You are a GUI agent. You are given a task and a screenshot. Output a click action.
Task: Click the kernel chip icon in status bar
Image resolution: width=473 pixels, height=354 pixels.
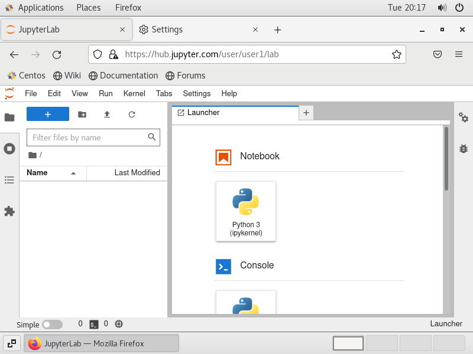pos(119,324)
